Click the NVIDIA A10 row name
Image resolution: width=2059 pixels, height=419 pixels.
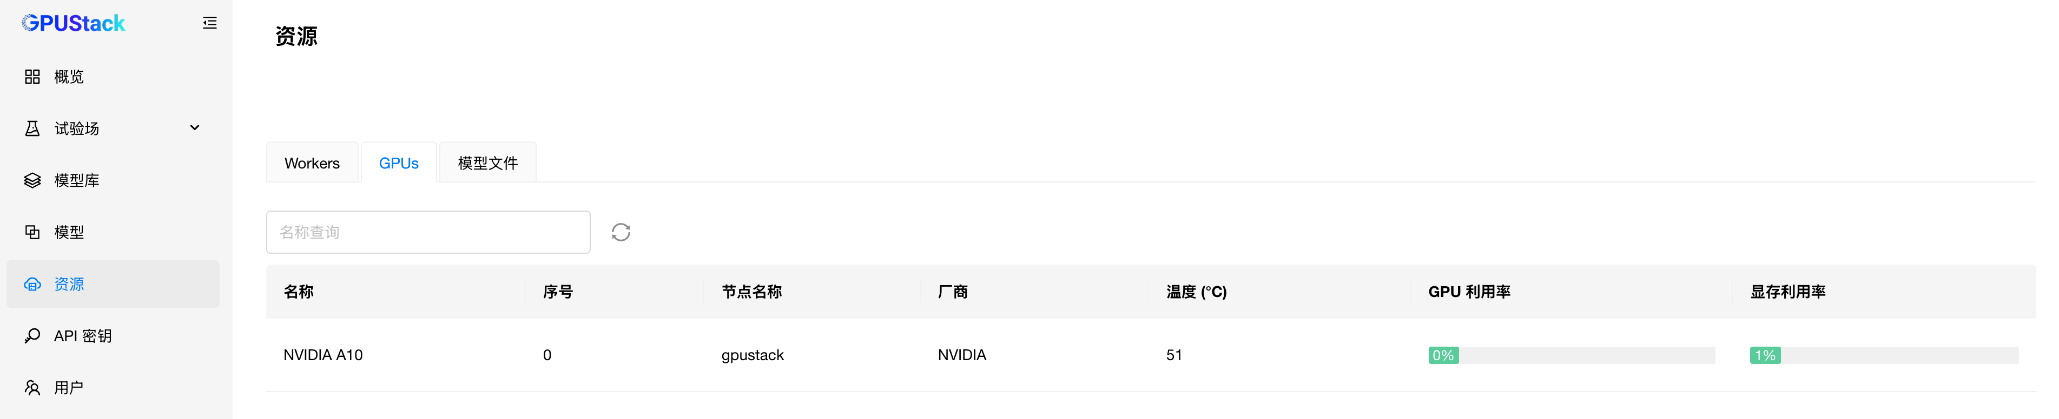(x=323, y=355)
